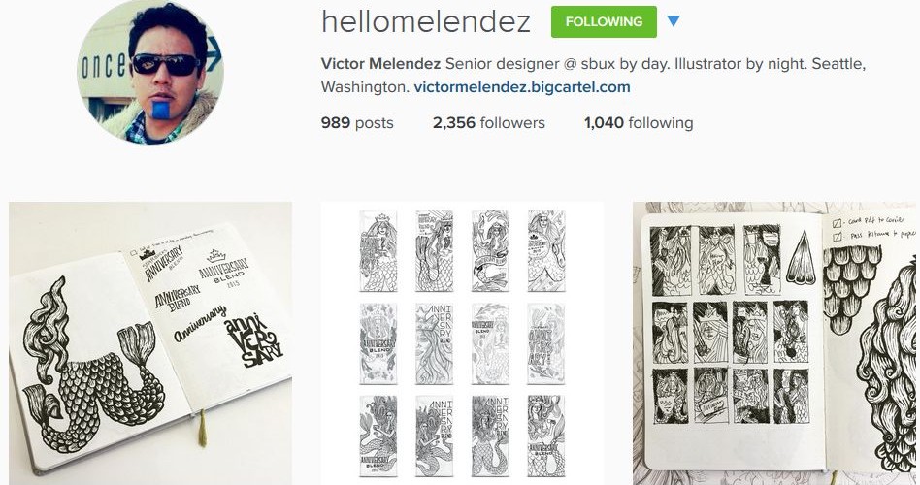Open the 1,040 following list
The width and height of the screenshot is (920, 485).
click(x=639, y=123)
